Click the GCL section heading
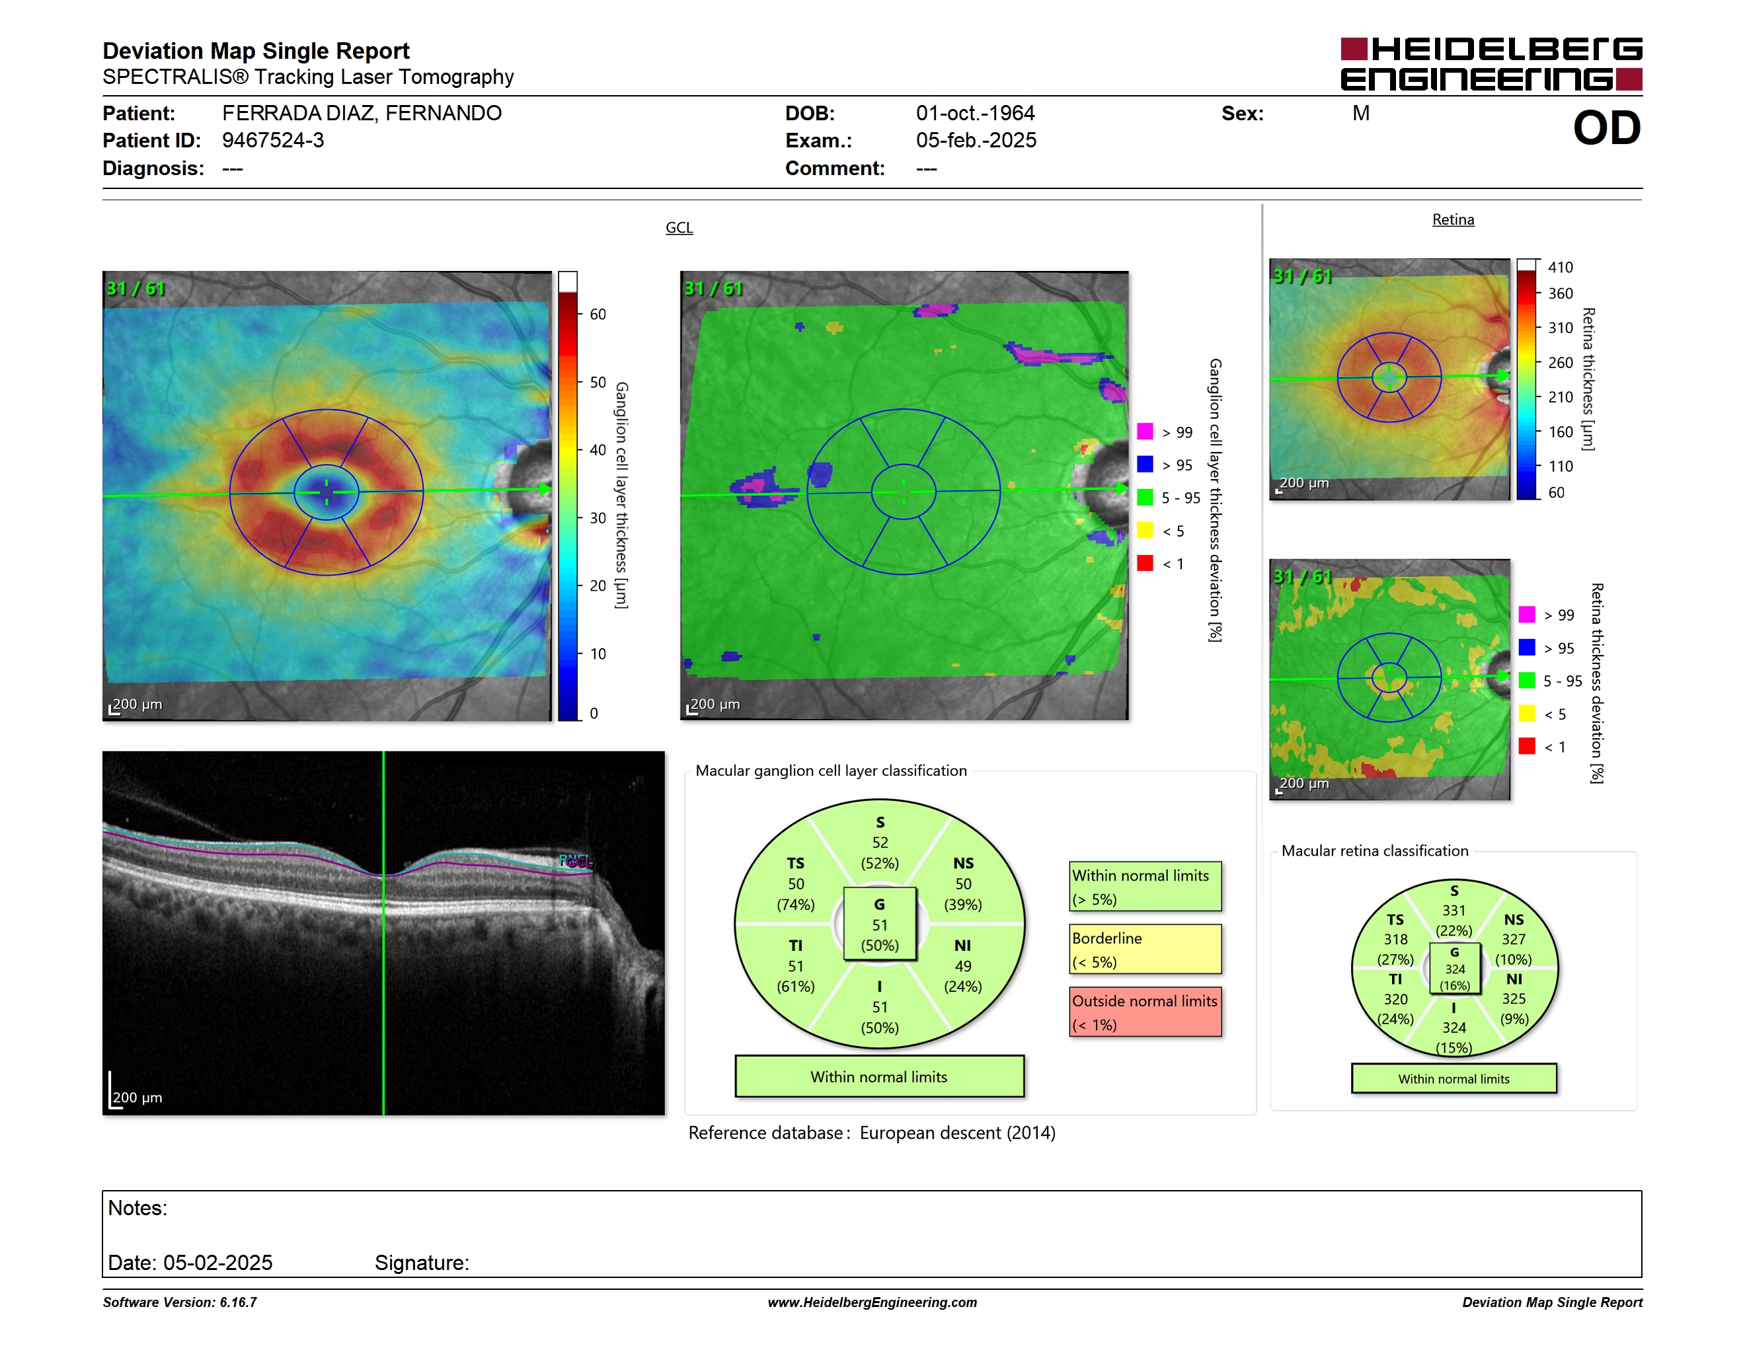The height and width of the screenshot is (1348, 1745). (x=679, y=227)
